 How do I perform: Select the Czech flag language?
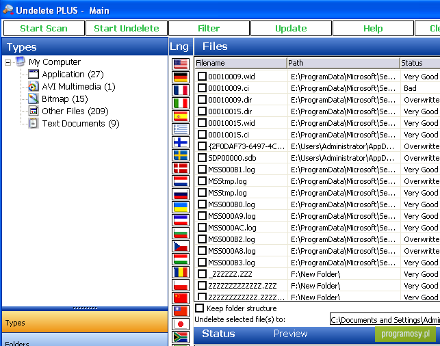pyautogui.click(x=181, y=246)
